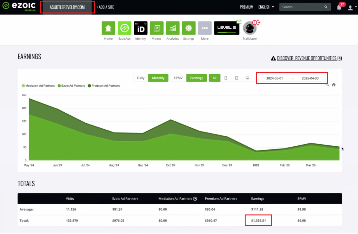The width and height of the screenshot is (358, 234).
Task: Open the Home dashboard icon
Action: [108, 28]
